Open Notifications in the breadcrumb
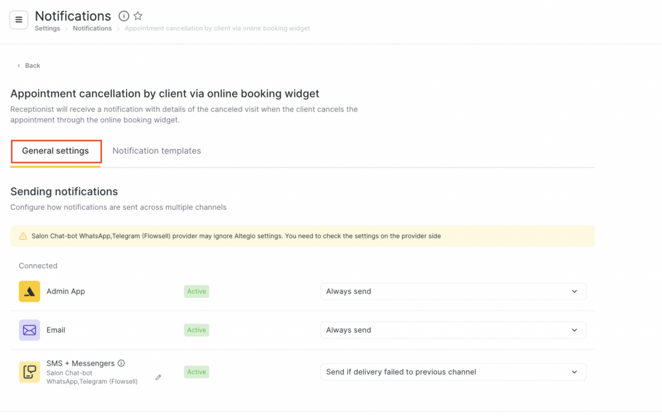 point(92,28)
